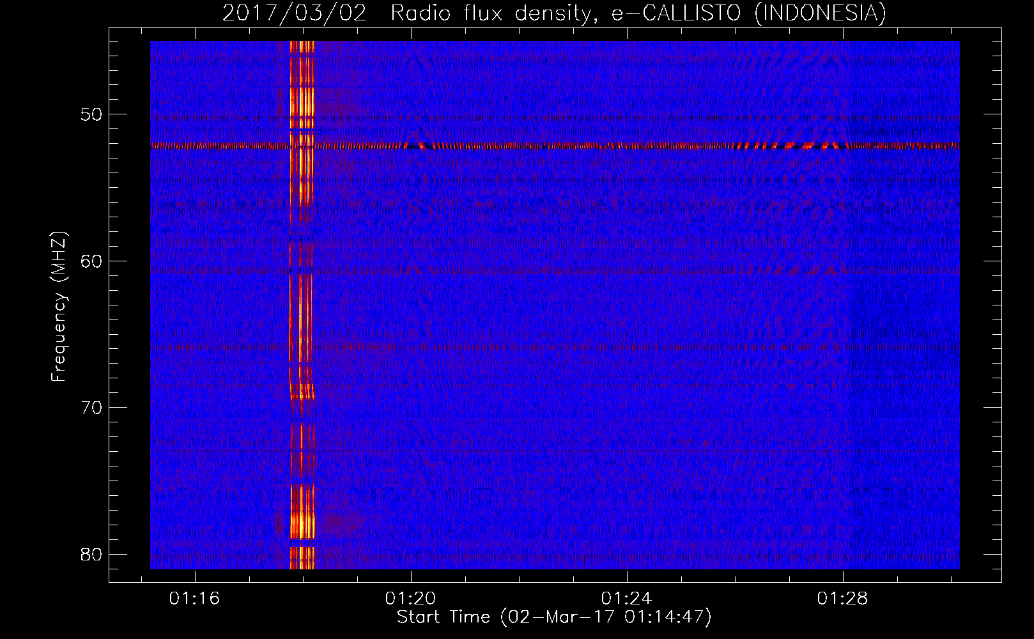Click the 01:24 time tick label
The height and width of the screenshot is (639, 1034).
point(626,599)
